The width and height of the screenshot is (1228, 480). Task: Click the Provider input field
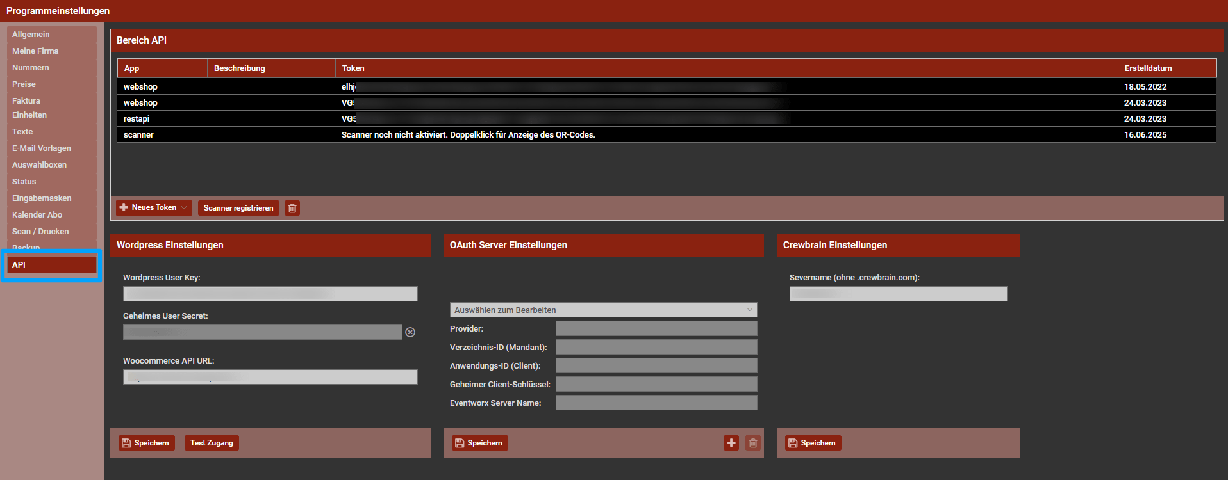656,328
